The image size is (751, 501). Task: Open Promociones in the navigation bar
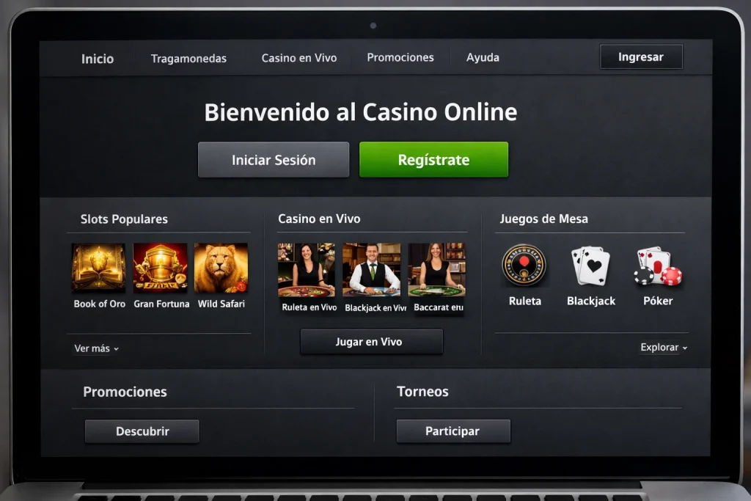click(400, 57)
